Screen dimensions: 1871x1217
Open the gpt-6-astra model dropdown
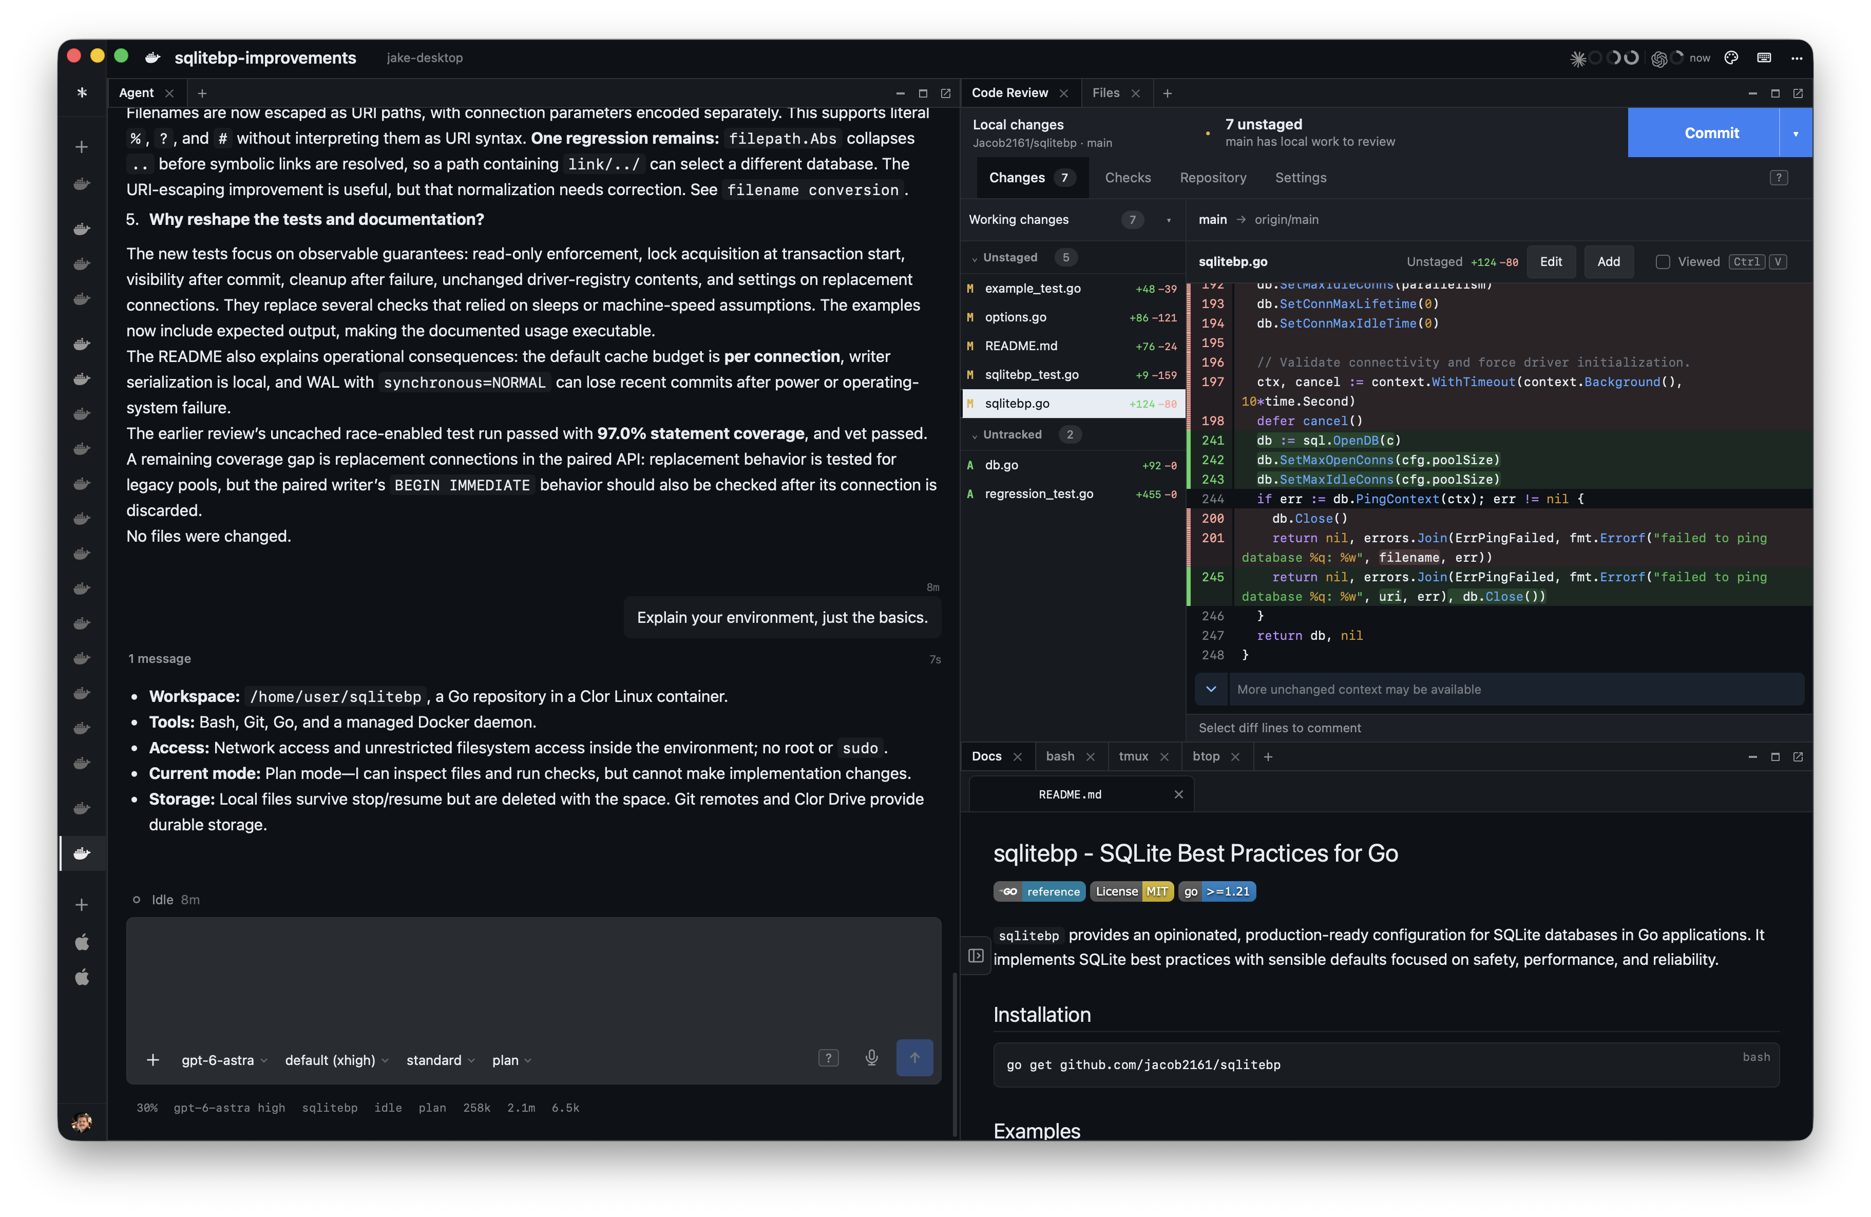pyautogui.click(x=224, y=1060)
